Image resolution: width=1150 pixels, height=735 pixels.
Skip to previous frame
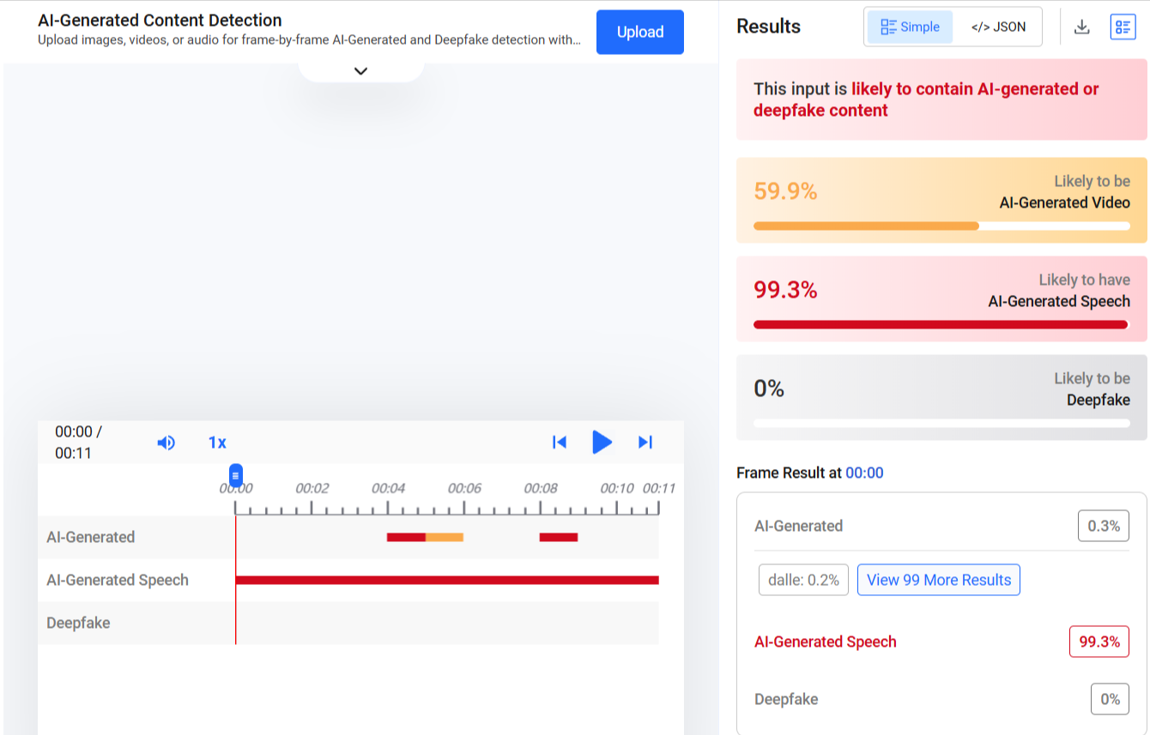point(560,443)
